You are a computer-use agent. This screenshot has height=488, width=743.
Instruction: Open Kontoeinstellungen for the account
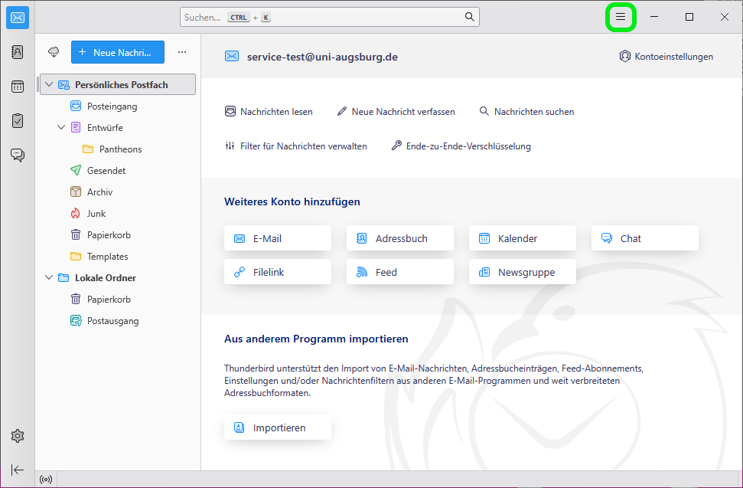[666, 57]
